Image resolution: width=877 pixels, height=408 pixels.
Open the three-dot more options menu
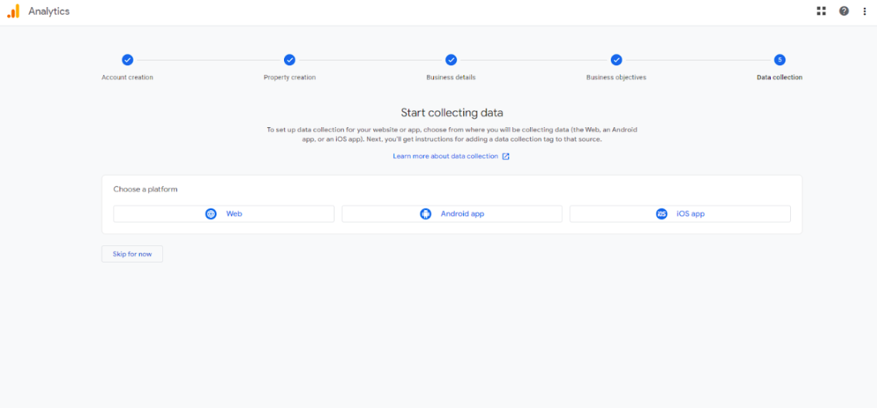(x=865, y=11)
